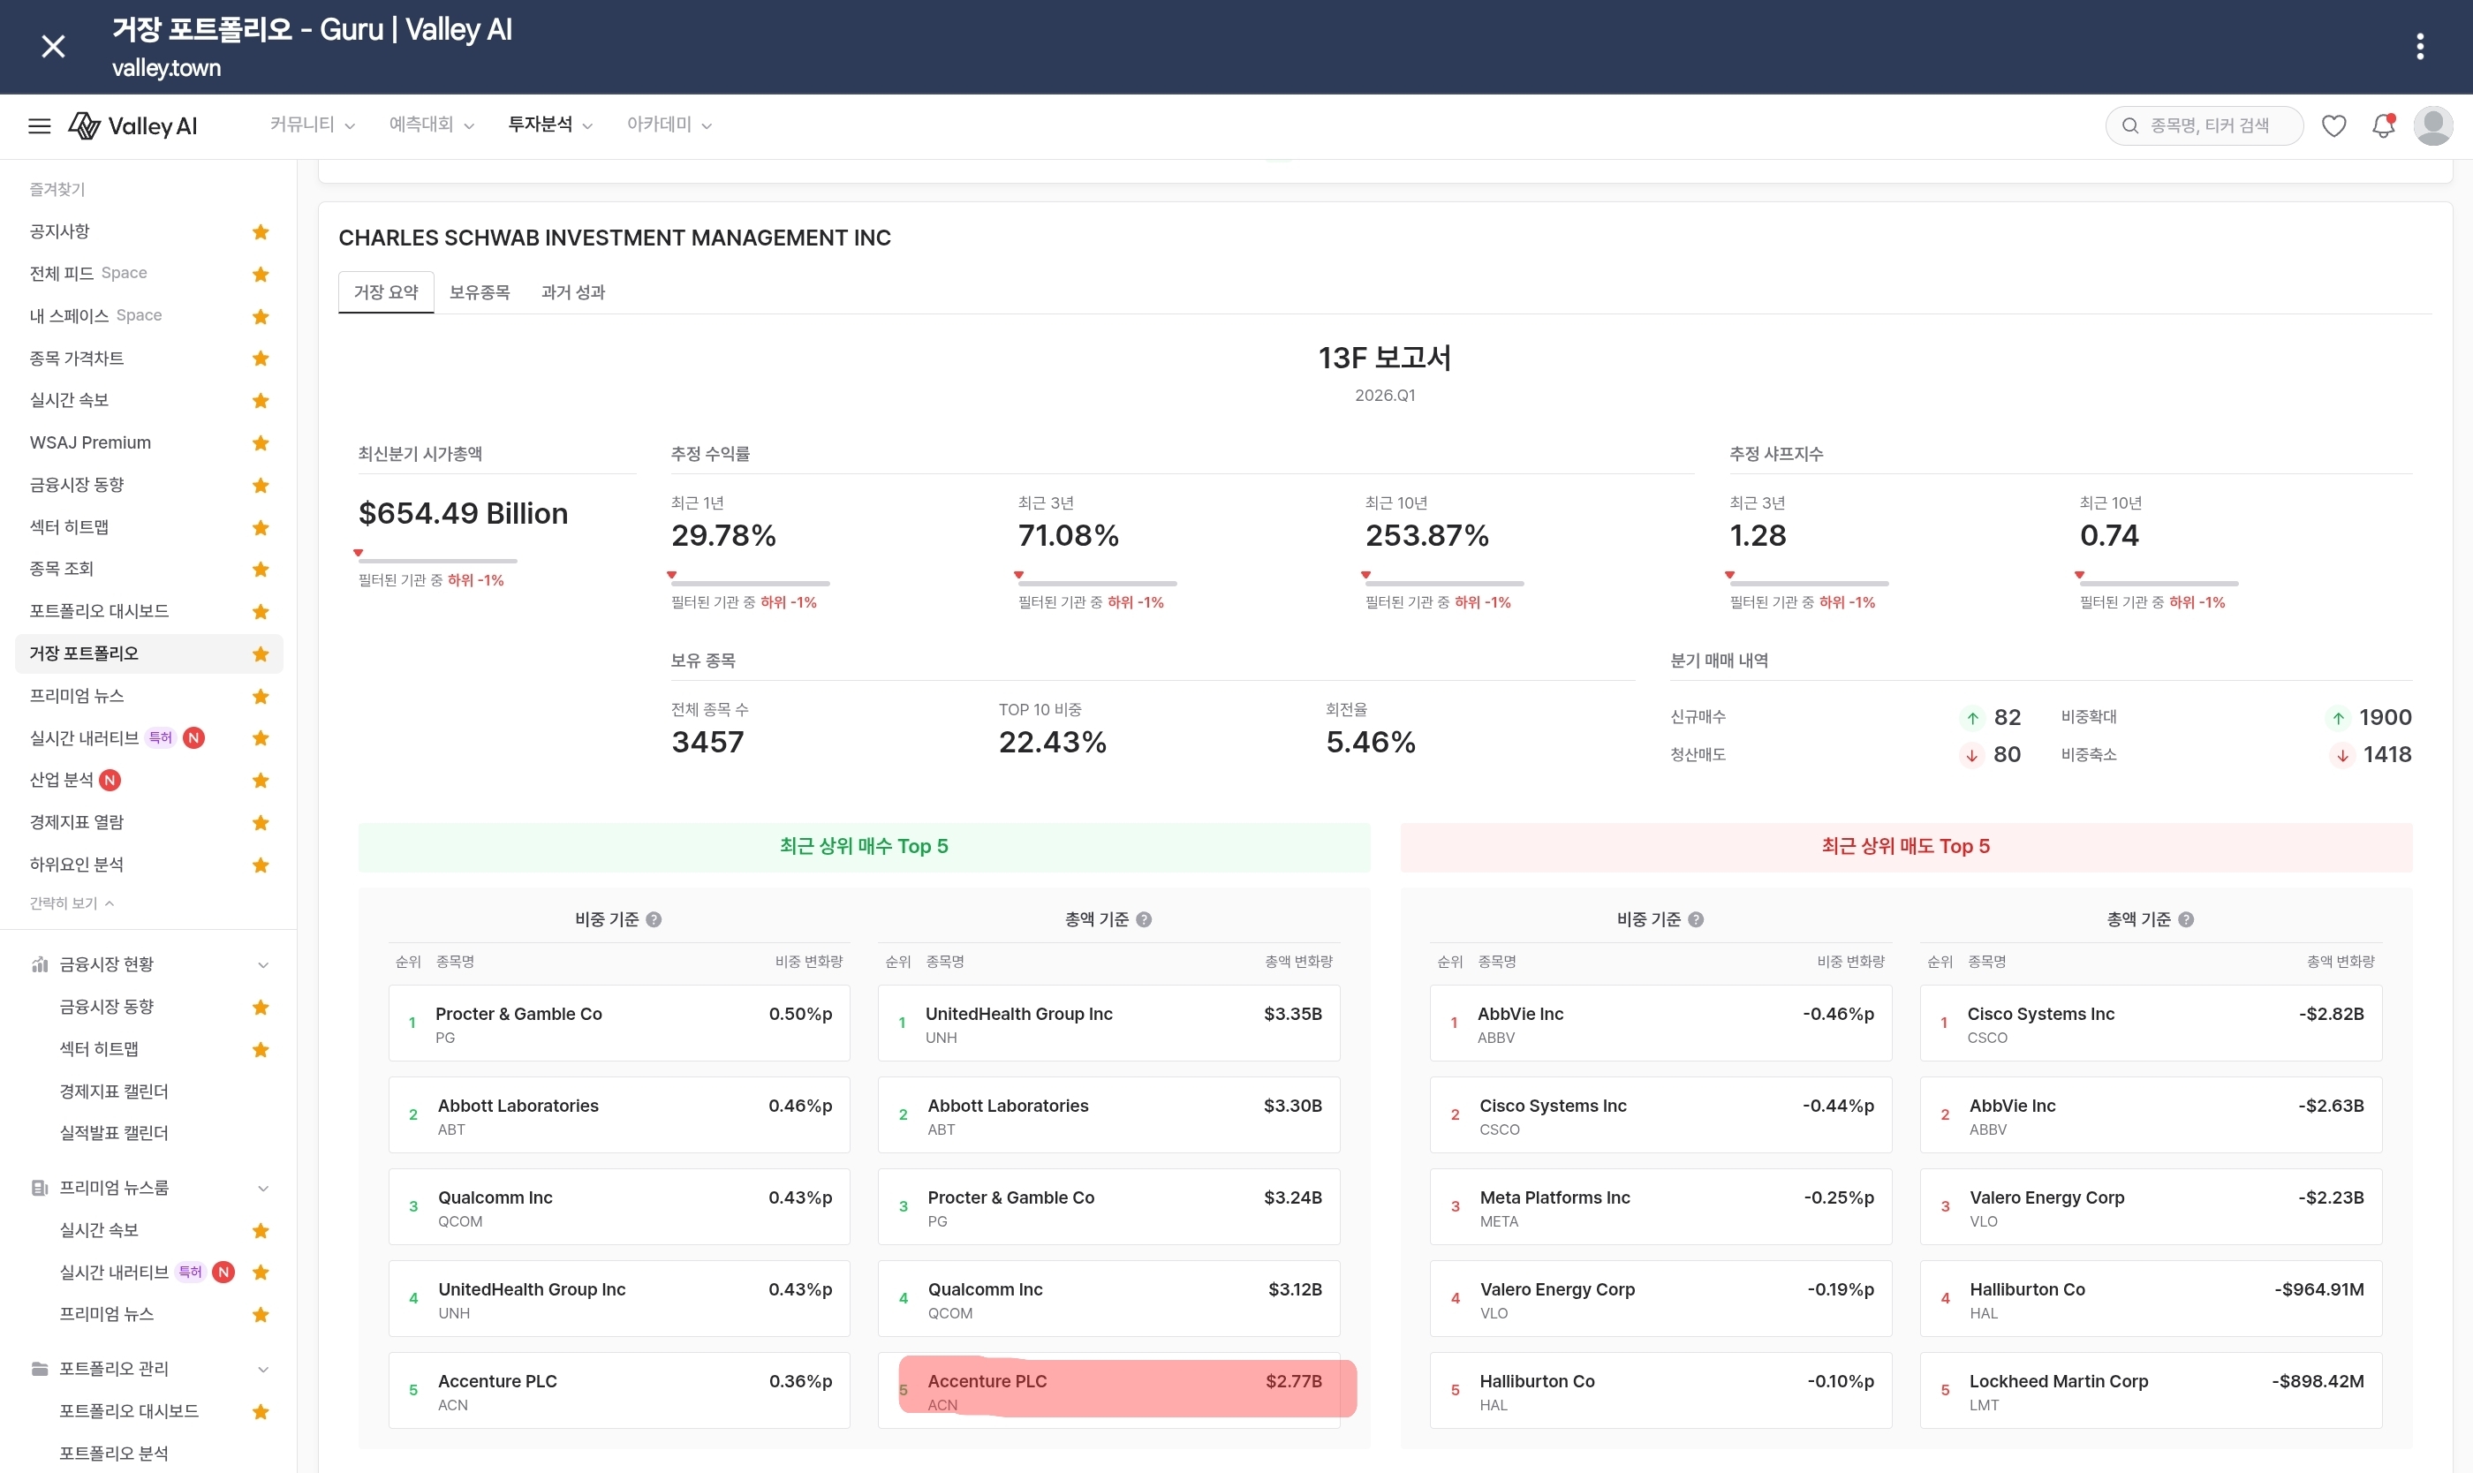Toggle the star for WSAJ Premium
Image resolution: width=2473 pixels, height=1473 pixels.
tap(261, 442)
